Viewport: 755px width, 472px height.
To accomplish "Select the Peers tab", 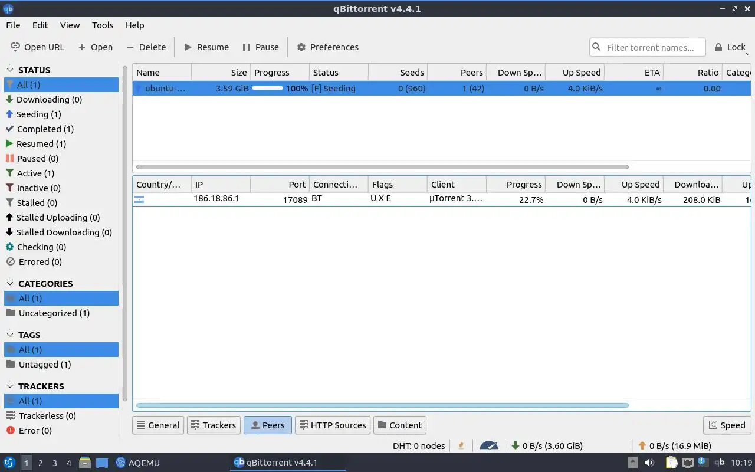I will click(268, 425).
